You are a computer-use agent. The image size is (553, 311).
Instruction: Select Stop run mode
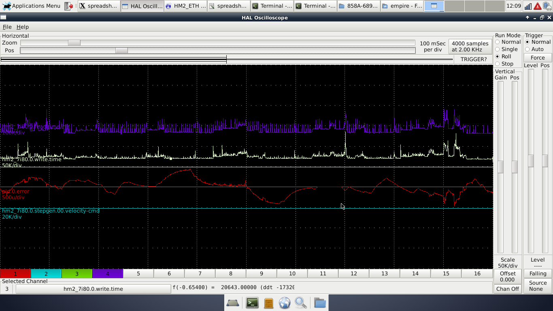click(x=504, y=64)
